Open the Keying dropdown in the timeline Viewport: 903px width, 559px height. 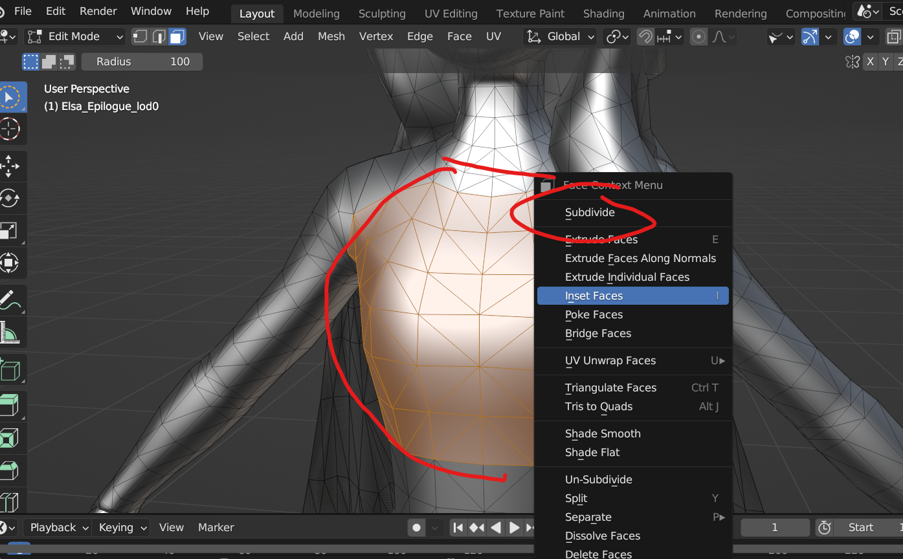pyautogui.click(x=121, y=527)
